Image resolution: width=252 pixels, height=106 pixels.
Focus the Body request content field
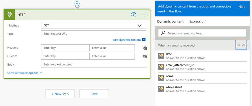[x=94, y=65]
